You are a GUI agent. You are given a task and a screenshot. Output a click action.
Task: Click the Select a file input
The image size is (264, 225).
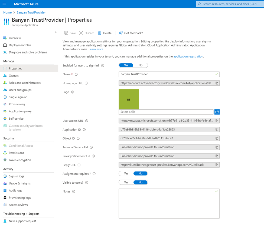(x=166, y=112)
